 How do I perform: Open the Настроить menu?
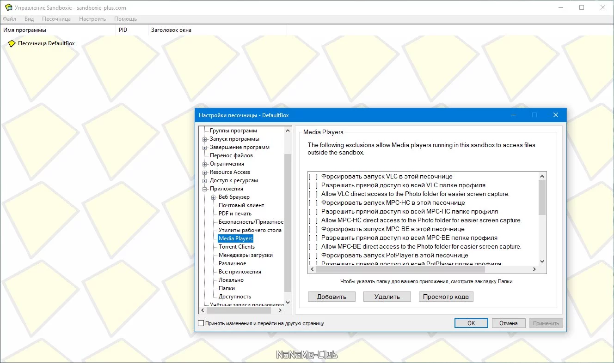(x=92, y=19)
